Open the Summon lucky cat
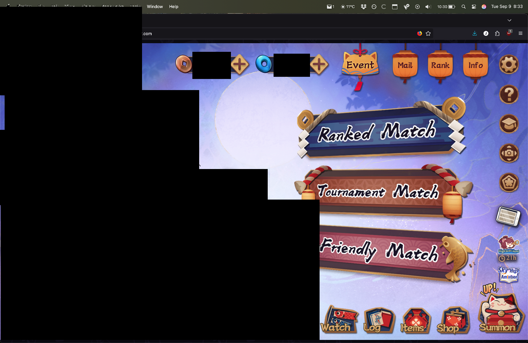Image resolution: width=528 pixels, height=343 pixels. 501,313
